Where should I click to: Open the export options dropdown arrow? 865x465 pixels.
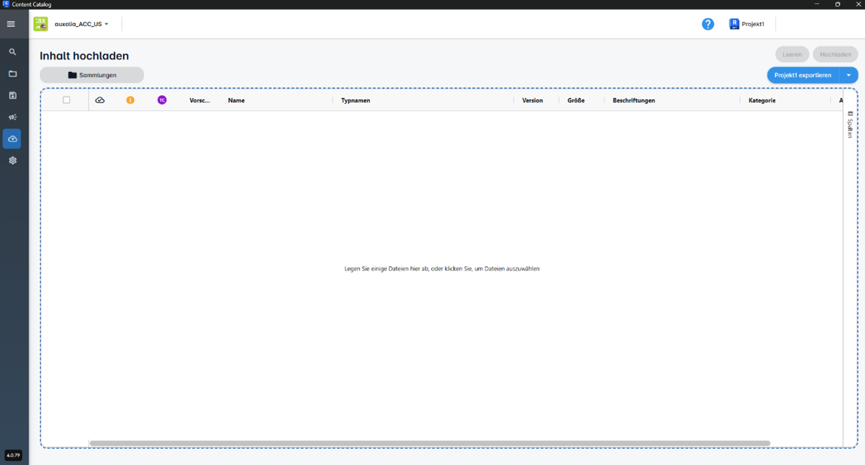point(849,75)
